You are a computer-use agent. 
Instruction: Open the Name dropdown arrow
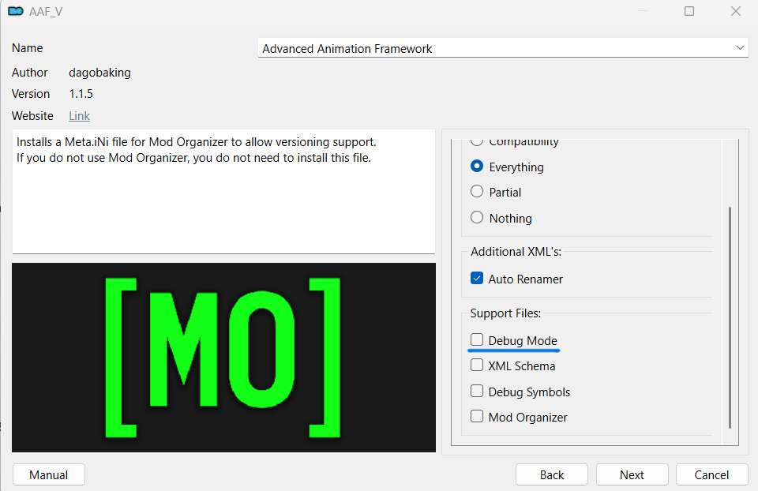pyautogui.click(x=740, y=48)
